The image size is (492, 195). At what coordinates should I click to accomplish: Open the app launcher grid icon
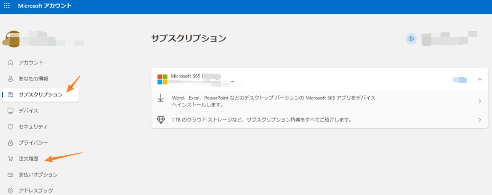click(x=7, y=6)
